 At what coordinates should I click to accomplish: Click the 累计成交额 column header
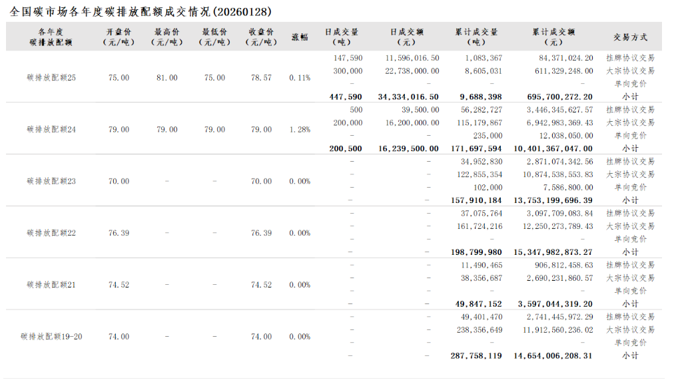(553, 37)
